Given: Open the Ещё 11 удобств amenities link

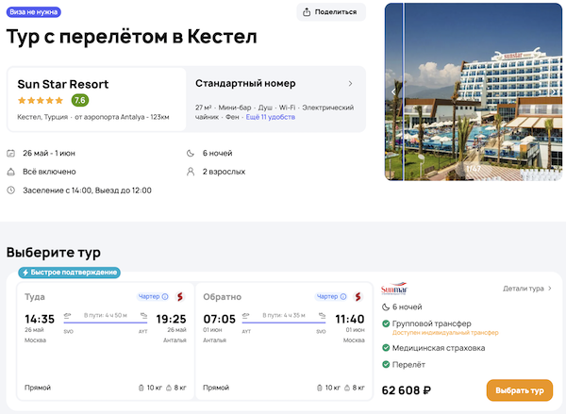Looking at the screenshot, I should pos(270,117).
